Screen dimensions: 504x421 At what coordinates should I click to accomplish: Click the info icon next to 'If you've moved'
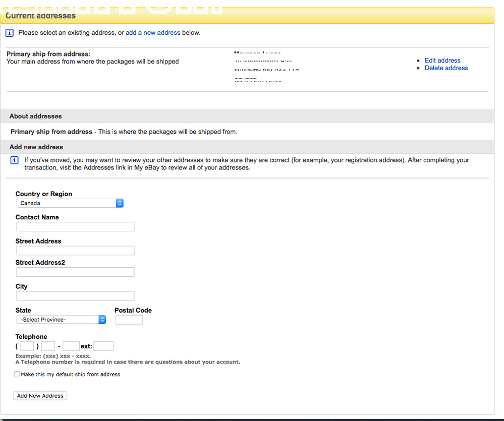(x=16, y=160)
